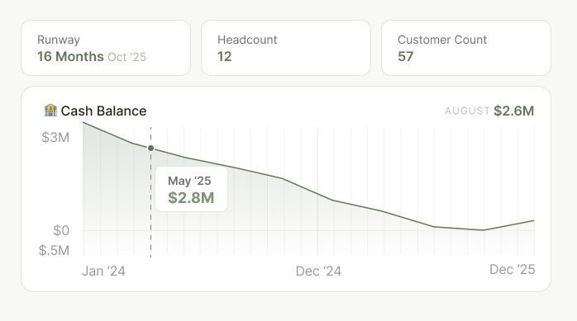
Task: Click the headcount value 12
Action: click(x=225, y=57)
